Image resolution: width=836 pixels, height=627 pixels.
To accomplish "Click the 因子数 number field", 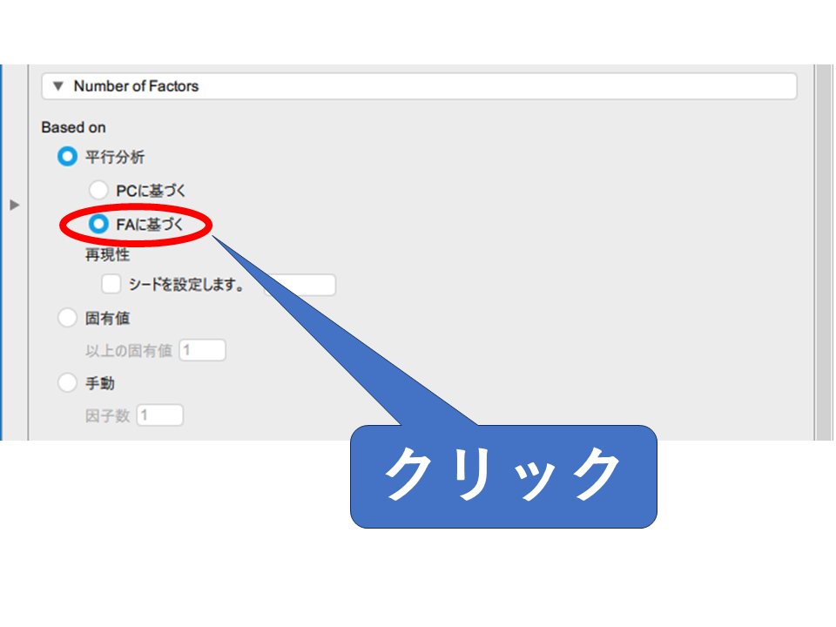I will [x=159, y=415].
